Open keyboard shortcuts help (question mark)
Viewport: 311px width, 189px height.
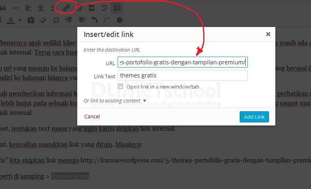coord(120,20)
